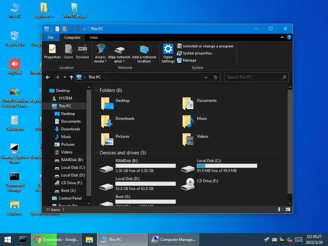Click Add a network location

coord(144,53)
